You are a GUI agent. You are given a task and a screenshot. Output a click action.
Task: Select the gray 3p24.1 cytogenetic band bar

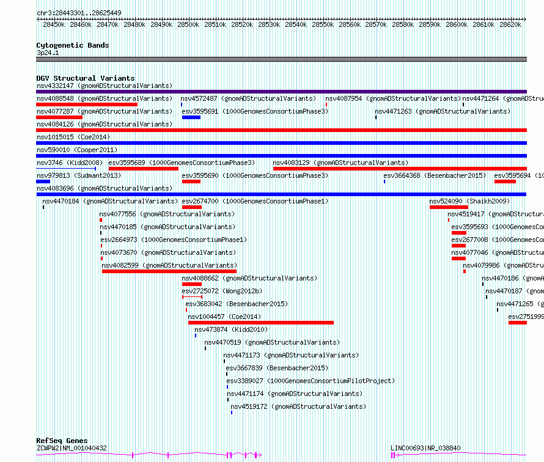pyautogui.click(x=281, y=59)
